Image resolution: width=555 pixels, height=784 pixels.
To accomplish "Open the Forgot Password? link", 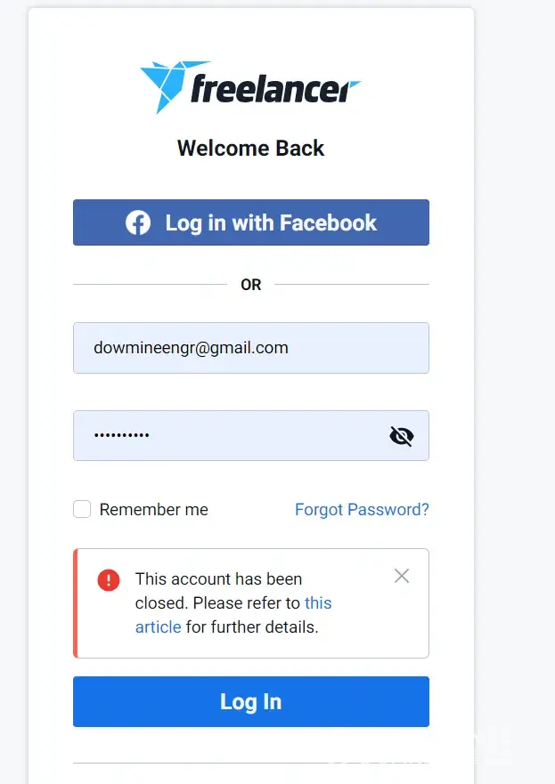I will pos(362,510).
